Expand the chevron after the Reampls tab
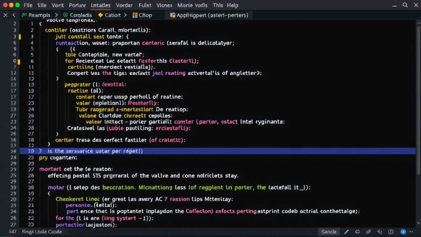 tap(57, 15)
